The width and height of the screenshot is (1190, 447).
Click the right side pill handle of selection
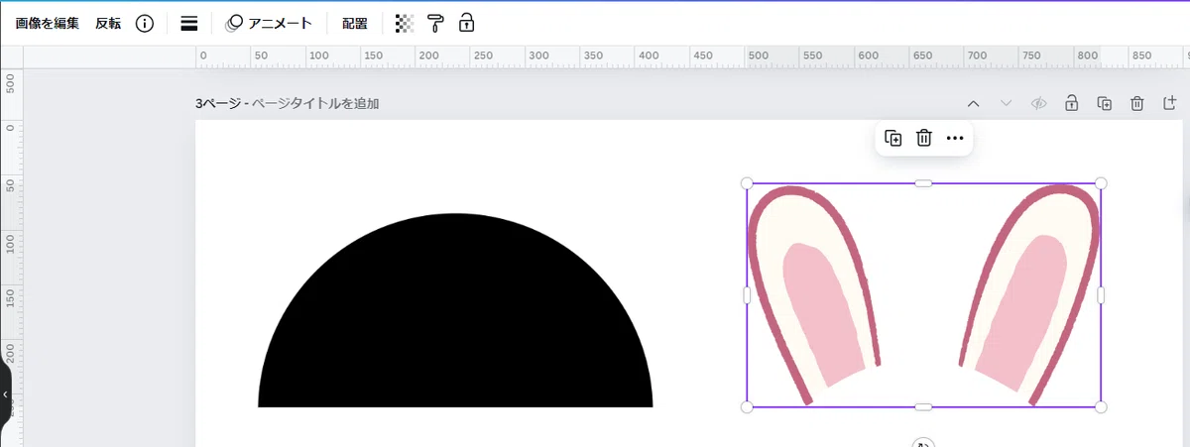tap(1101, 295)
